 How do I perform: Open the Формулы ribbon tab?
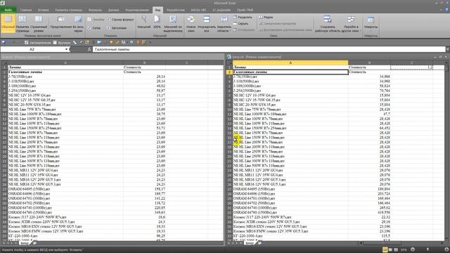click(95, 10)
